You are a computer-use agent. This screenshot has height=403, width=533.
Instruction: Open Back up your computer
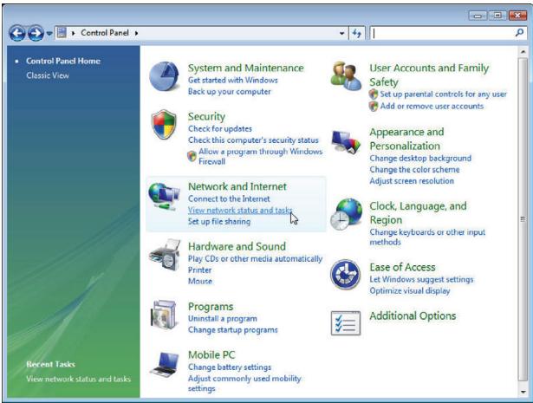[230, 92]
